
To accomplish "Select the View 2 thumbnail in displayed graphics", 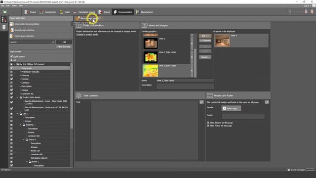I will (222, 41).
